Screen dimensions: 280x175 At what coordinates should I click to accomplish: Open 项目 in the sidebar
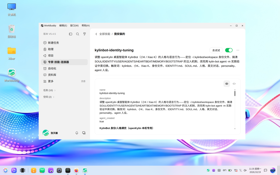coord(64,55)
